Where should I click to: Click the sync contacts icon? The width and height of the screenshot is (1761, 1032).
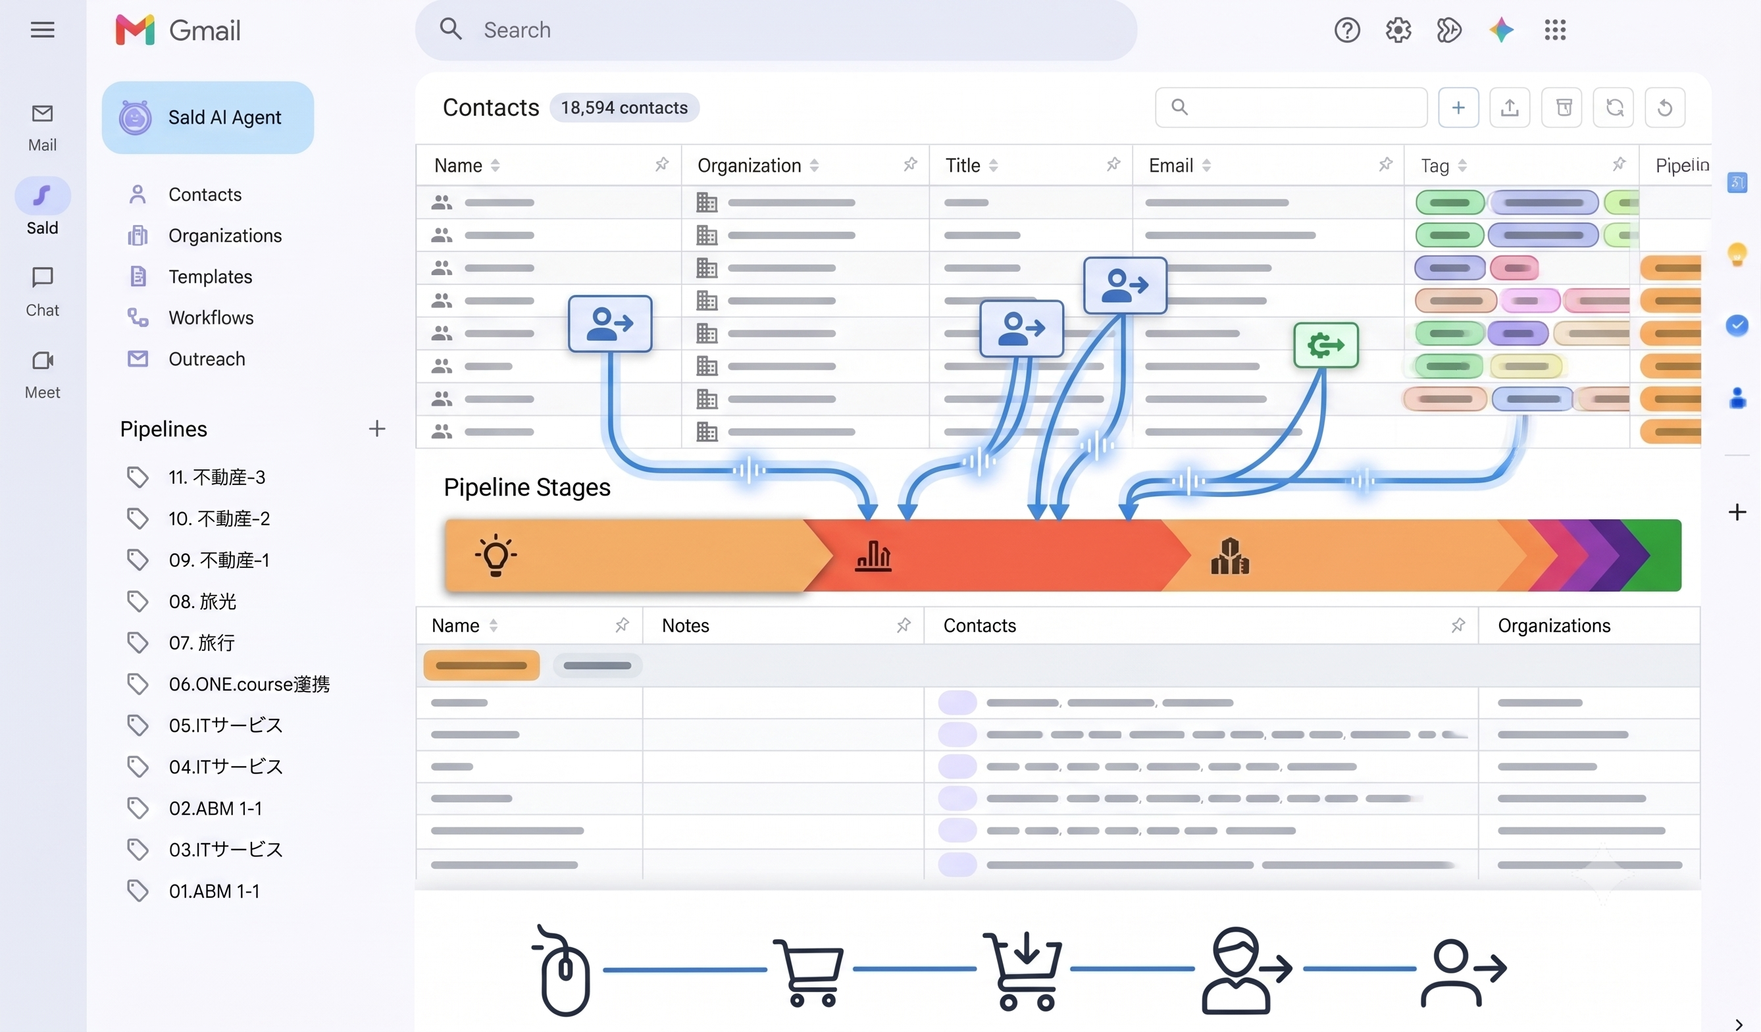(1614, 107)
